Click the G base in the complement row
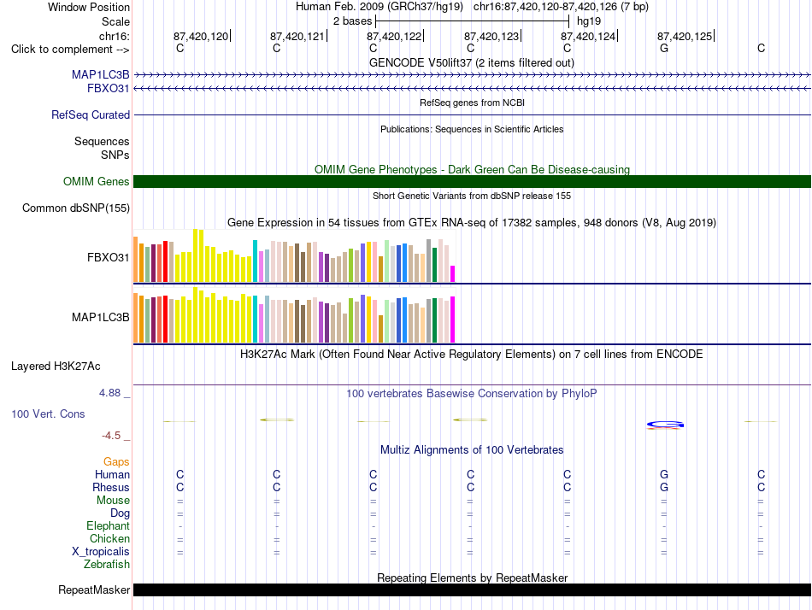Image resolution: width=812 pixels, height=610 pixels. tap(664, 48)
